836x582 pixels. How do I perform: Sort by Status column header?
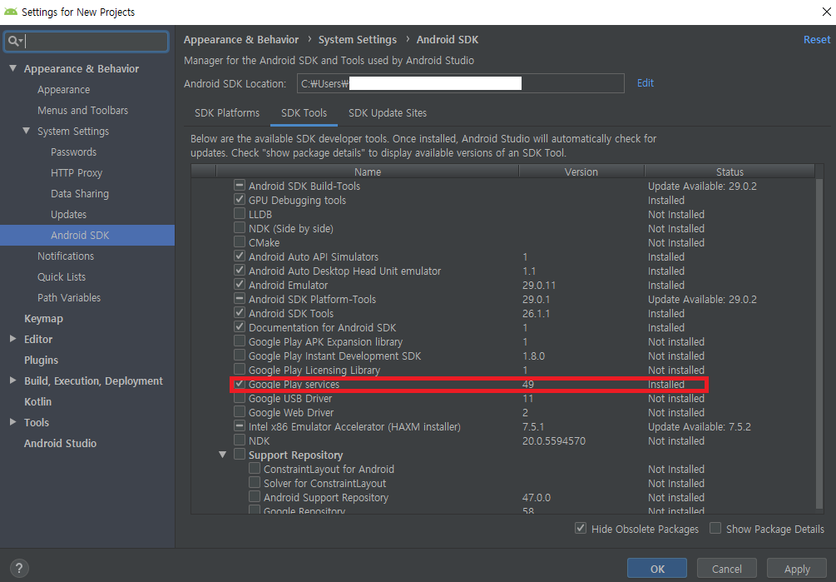tap(730, 172)
